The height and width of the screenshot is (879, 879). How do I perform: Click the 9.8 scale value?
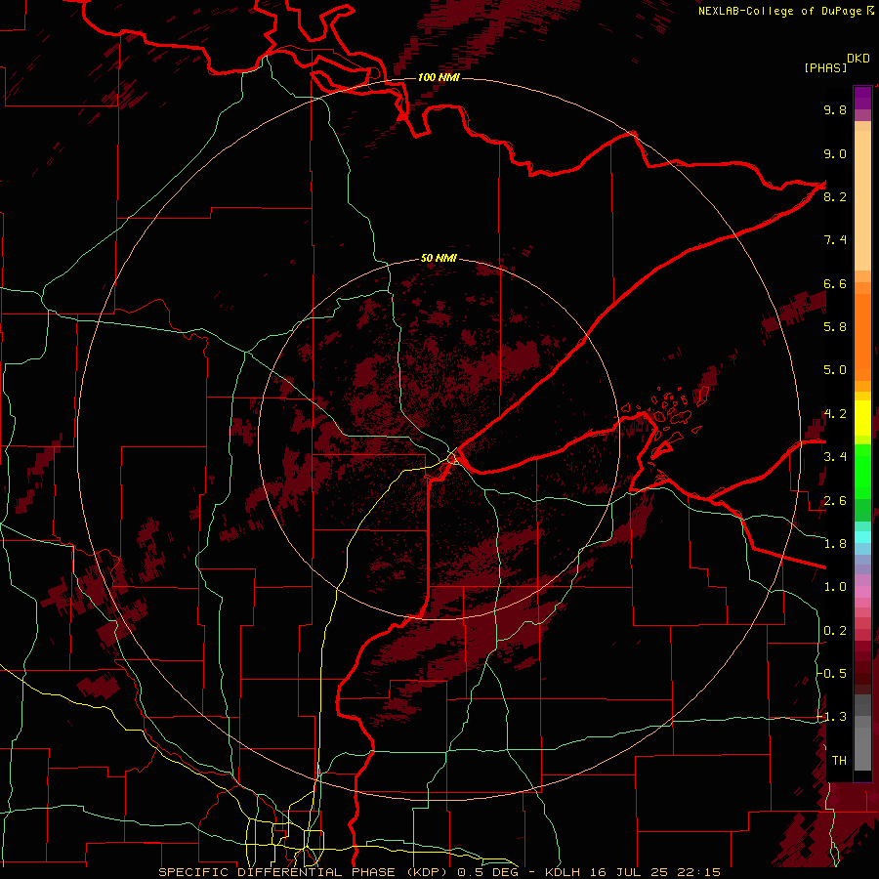click(835, 109)
